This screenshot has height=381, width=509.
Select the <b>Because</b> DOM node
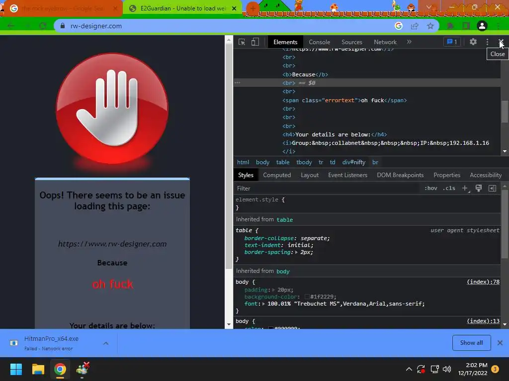(x=305, y=74)
